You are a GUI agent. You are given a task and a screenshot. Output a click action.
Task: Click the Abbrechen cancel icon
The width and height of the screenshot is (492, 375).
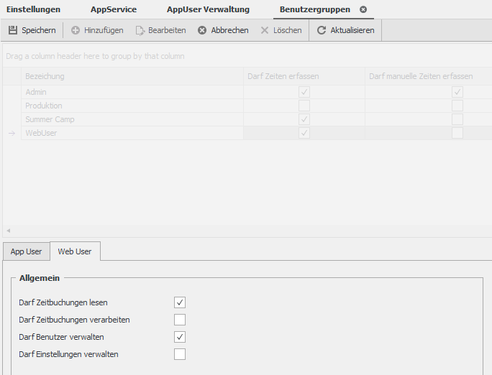(202, 30)
